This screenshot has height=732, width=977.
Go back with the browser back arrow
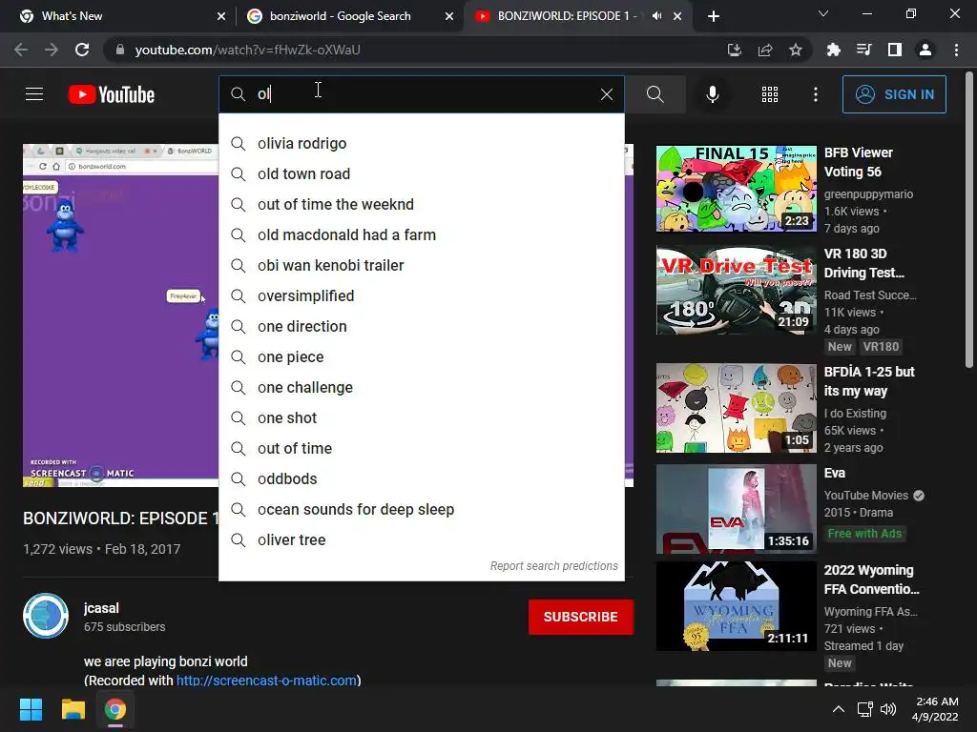point(21,50)
